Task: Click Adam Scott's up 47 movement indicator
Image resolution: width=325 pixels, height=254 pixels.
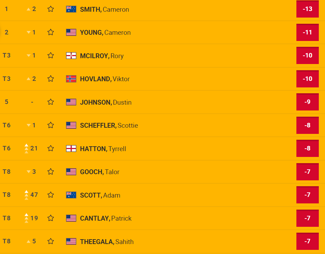Action: tap(31, 195)
